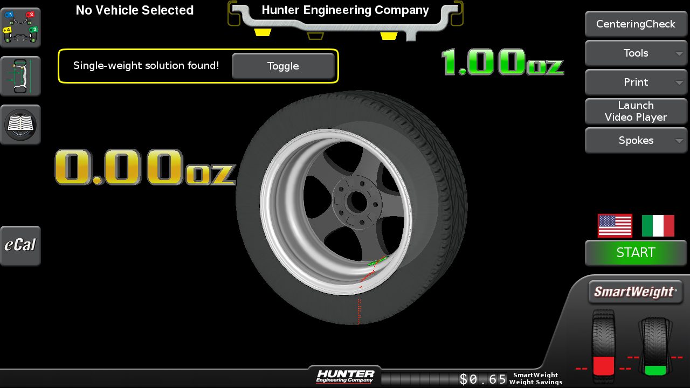This screenshot has width=690, height=388.
Task: Select the green couple tire icon
Action: pos(655,346)
